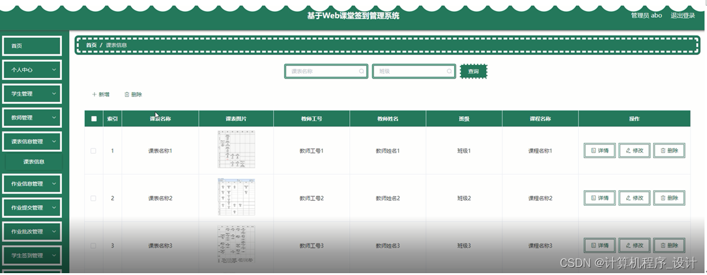
Task: Click the 详情 document icon in row 3
Action: point(594,246)
